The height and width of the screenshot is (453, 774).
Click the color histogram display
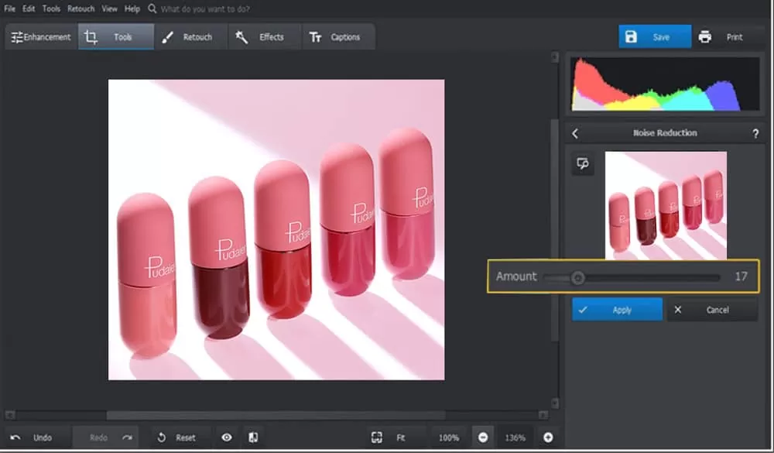(665, 84)
